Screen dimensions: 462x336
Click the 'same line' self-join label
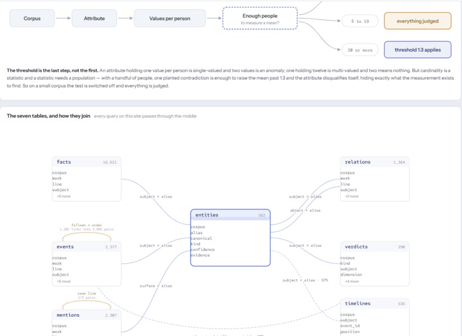pos(87,293)
